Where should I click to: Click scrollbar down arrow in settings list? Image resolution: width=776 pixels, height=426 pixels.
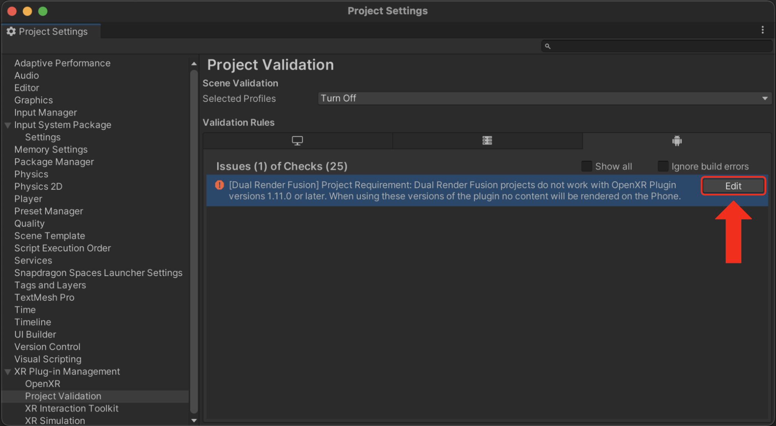coord(194,421)
